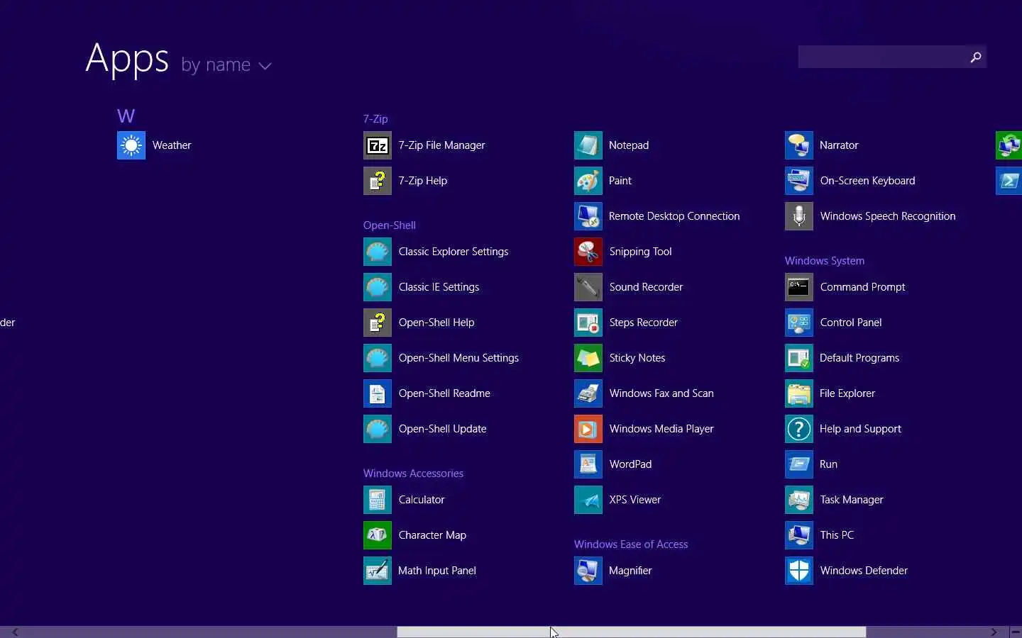Launch Character Map icon

[x=378, y=535]
